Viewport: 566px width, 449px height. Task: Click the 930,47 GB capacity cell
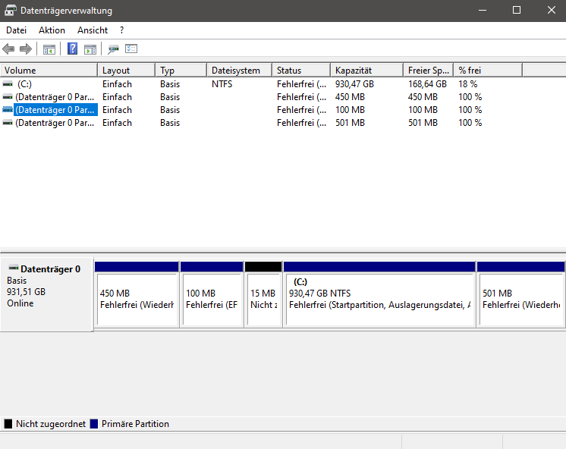[354, 84]
